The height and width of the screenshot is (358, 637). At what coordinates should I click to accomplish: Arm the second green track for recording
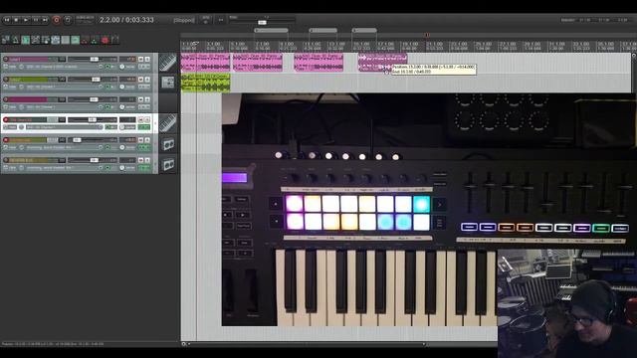click(6, 80)
